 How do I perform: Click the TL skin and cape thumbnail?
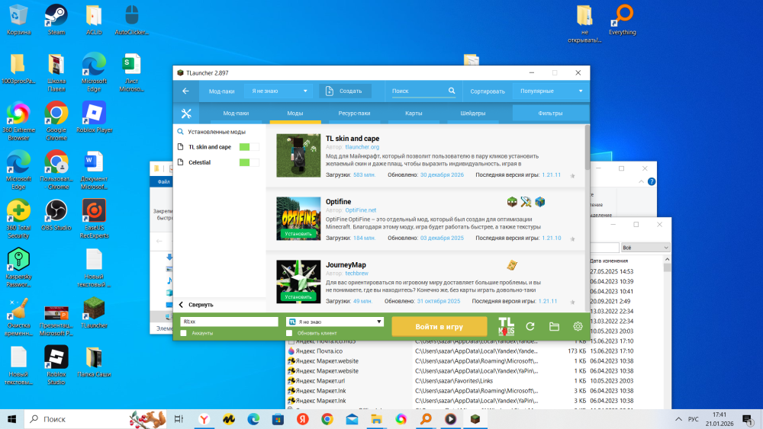[x=298, y=155]
